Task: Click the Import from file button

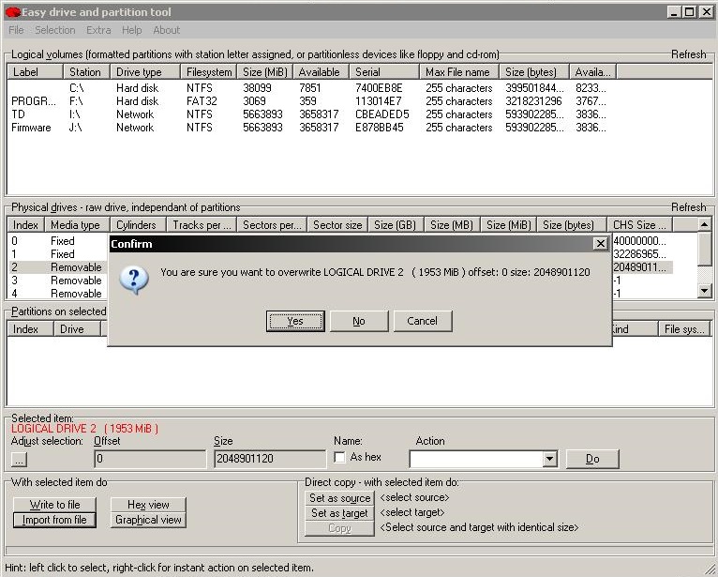Action: (54, 520)
